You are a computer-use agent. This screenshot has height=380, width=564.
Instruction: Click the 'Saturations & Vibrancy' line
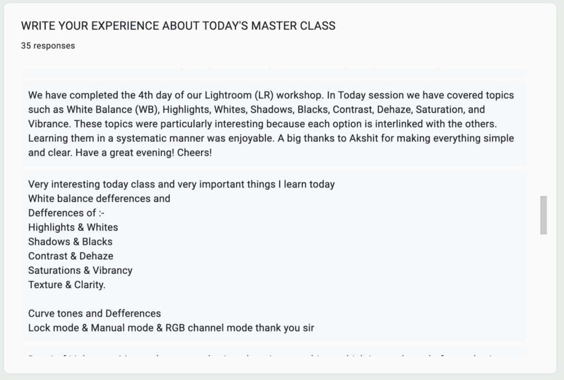(80, 271)
